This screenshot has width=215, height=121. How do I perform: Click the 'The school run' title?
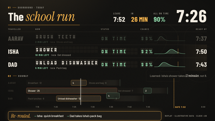click(41, 17)
